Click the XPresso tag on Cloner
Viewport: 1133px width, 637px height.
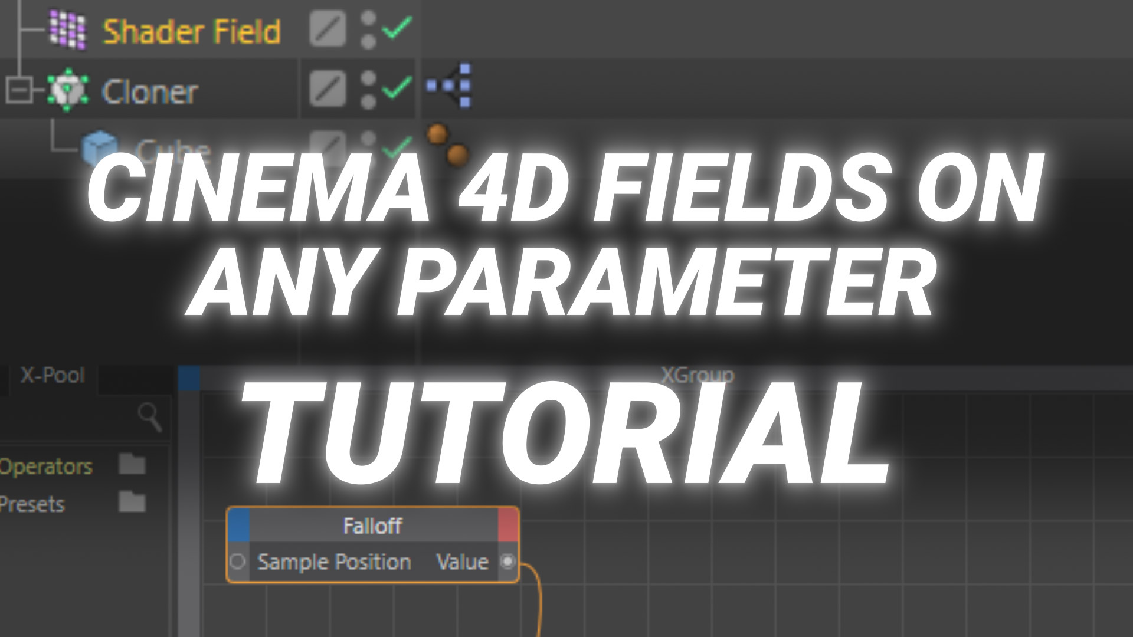point(450,86)
